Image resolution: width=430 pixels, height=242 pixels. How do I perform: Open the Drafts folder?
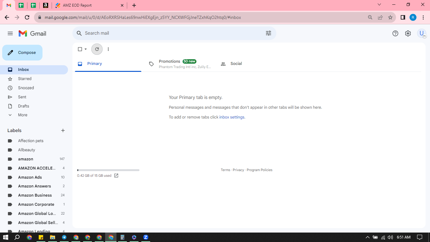point(34,106)
